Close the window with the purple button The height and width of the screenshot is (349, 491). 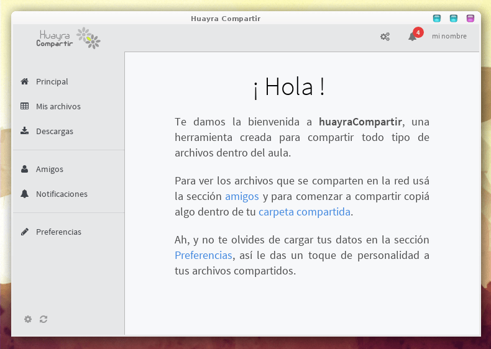click(470, 19)
